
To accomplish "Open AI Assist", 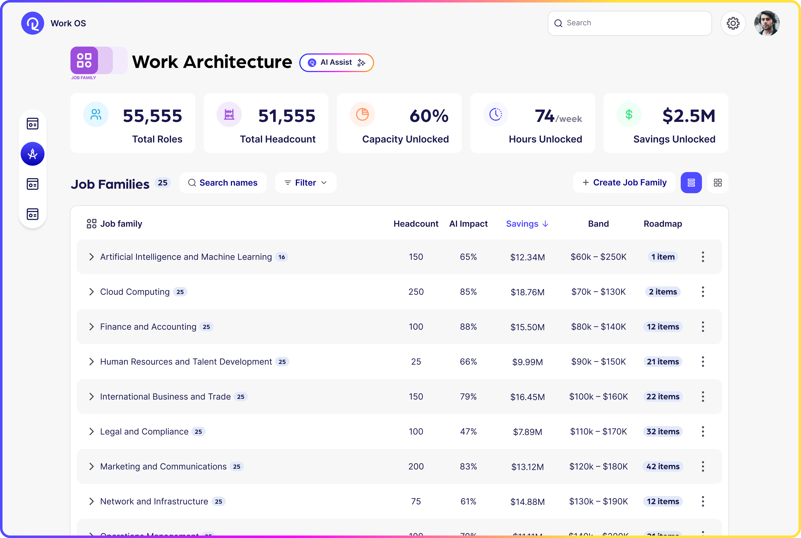I will pyautogui.click(x=336, y=62).
